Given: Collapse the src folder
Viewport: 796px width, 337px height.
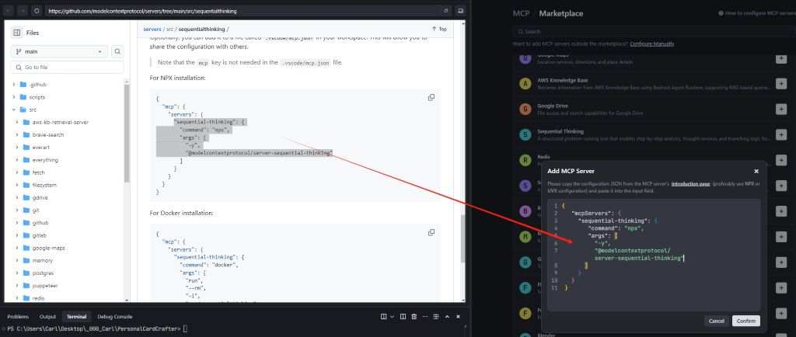Looking at the screenshot, I should pos(14,109).
